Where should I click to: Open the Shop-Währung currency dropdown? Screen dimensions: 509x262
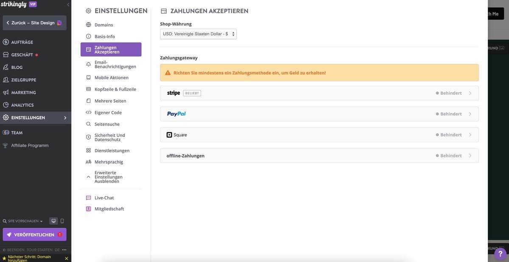(198, 34)
